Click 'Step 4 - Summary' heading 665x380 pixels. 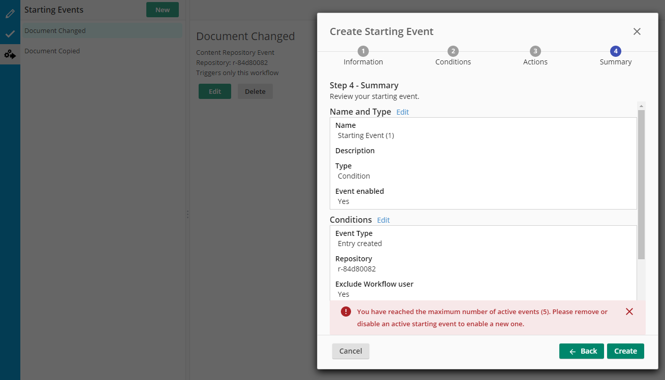364,85
